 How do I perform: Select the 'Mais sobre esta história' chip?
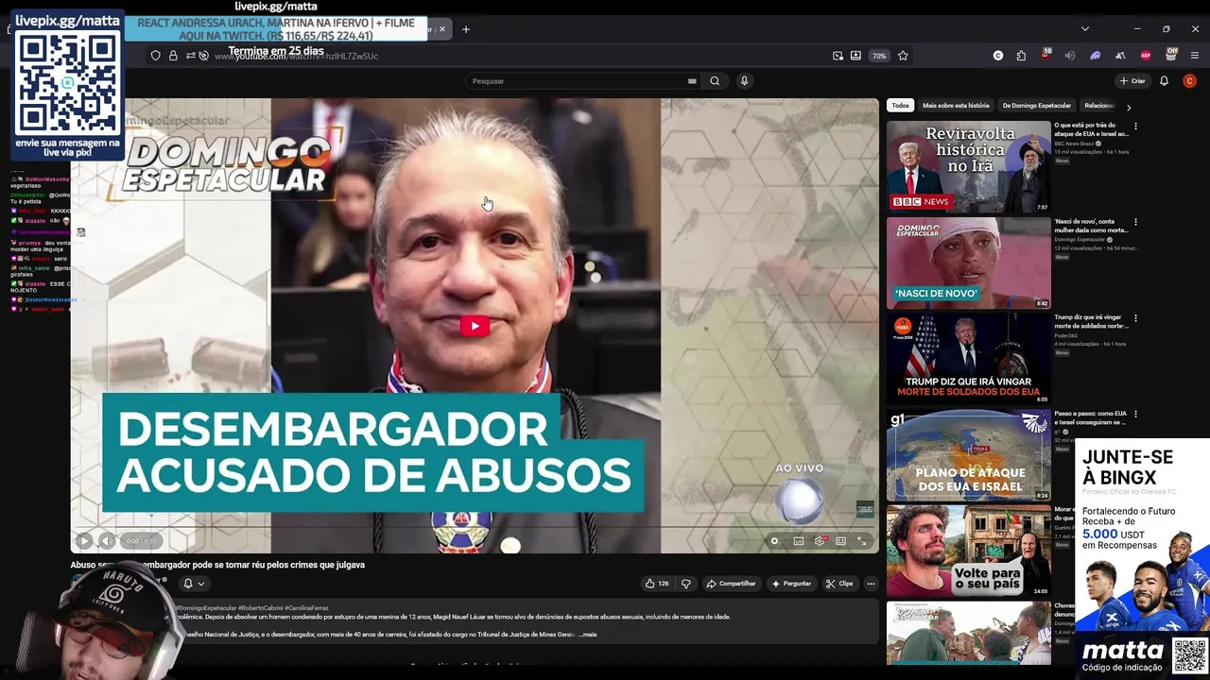(x=956, y=106)
